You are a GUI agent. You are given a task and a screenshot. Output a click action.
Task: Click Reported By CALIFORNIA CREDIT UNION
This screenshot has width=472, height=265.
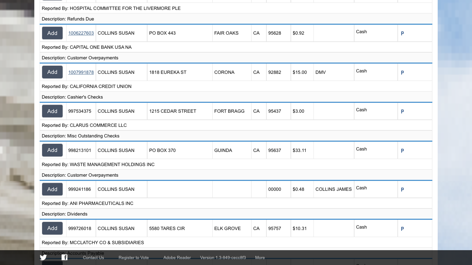(87, 87)
